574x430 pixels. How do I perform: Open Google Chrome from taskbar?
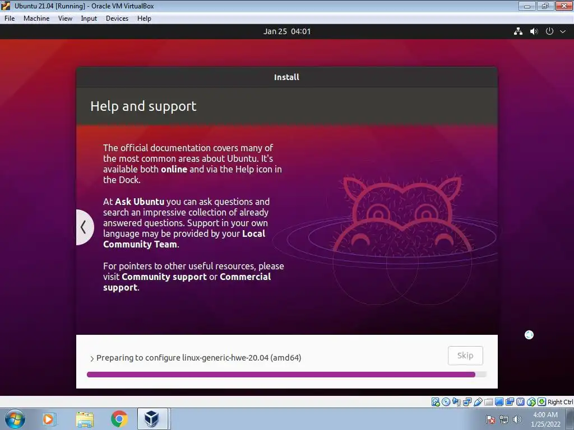(119, 419)
